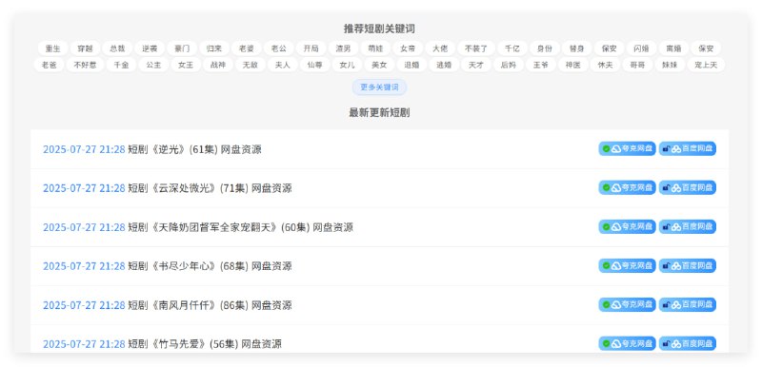Click the 替身 keyword tag

[x=577, y=48]
